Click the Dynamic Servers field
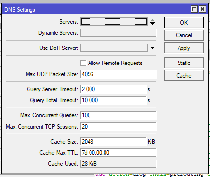This screenshot has height=177, width=210. click(118, 33)
